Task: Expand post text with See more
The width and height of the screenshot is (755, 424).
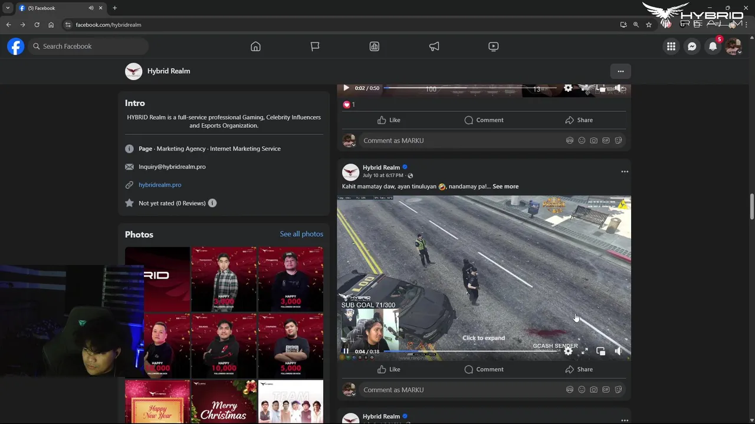Action: [505, 187]
